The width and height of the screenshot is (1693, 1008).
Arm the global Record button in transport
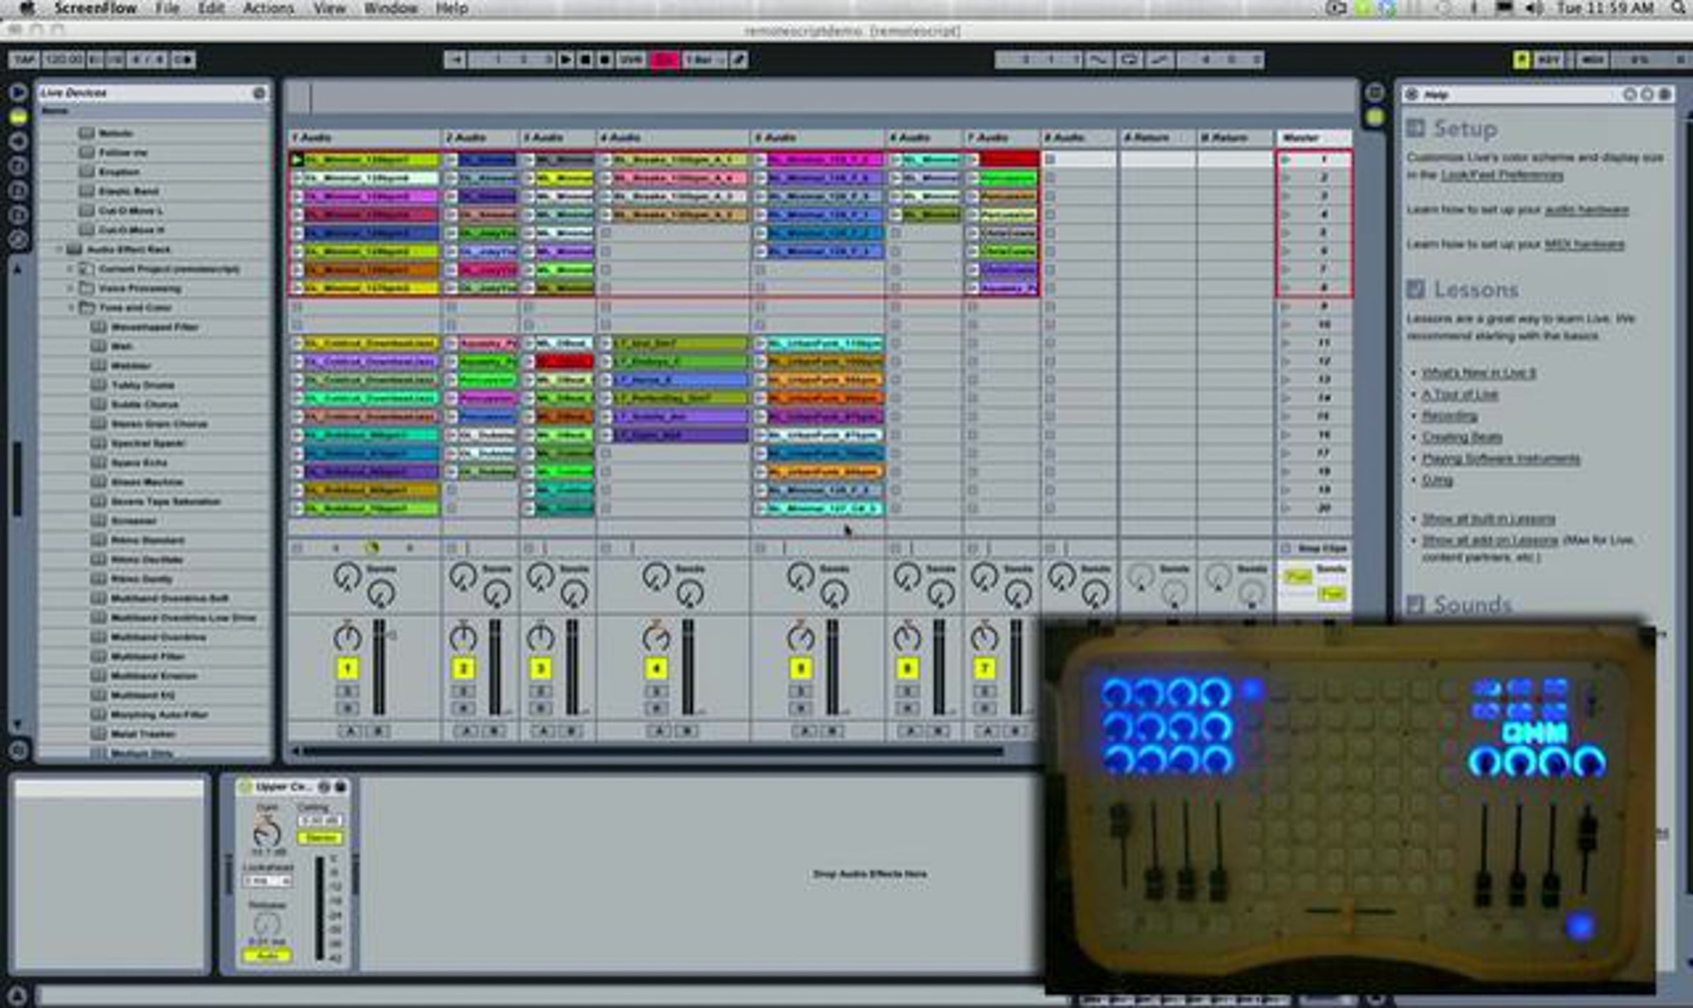605,60
